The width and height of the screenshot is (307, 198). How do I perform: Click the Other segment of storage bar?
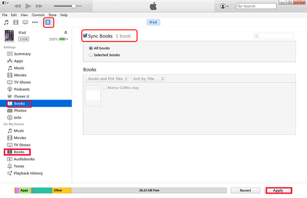coord(61,190)
